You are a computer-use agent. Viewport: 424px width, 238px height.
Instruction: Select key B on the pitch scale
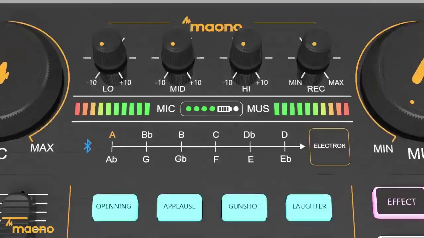click(181, 135)
